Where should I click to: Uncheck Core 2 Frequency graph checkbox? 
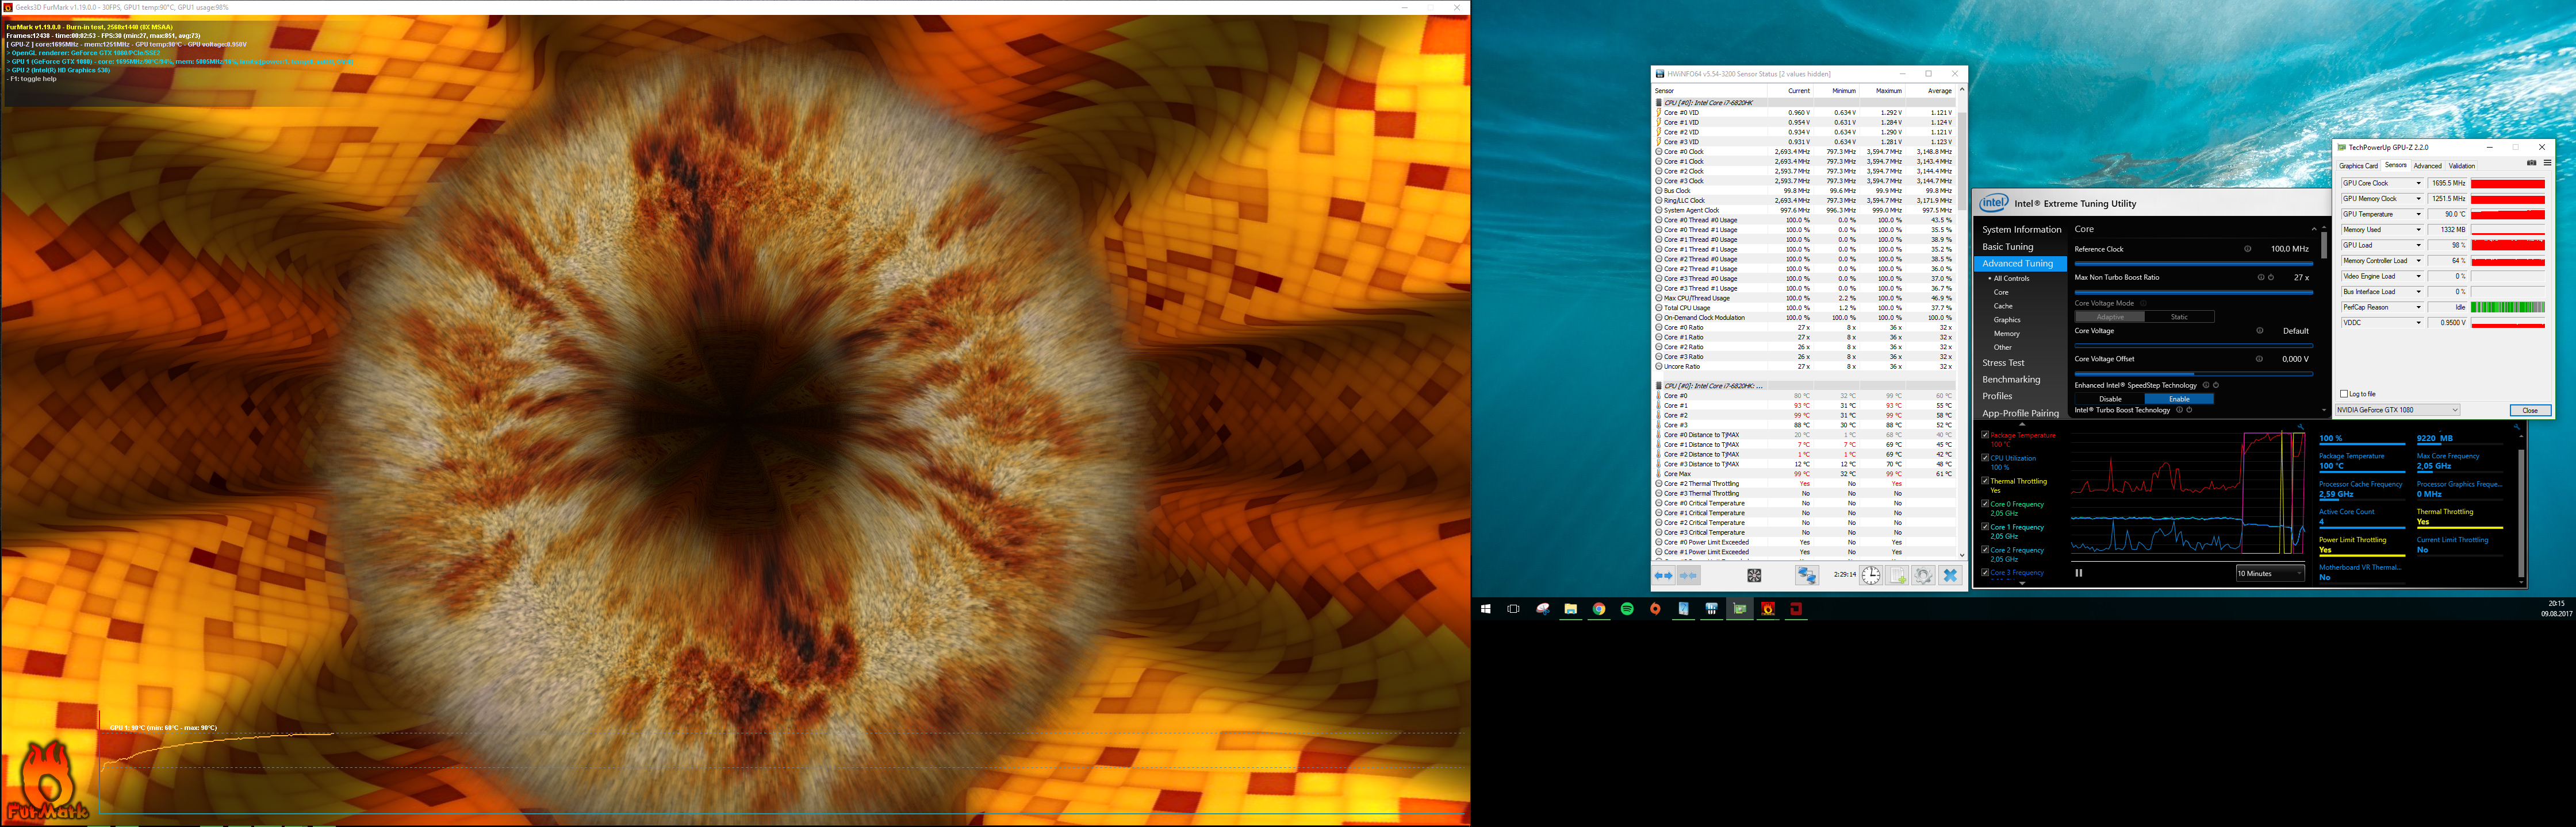coord(1985,550)
